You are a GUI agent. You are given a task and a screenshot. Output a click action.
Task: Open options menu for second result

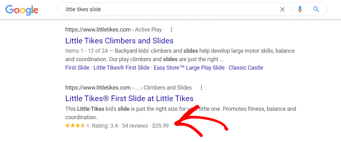tap(201, 88)
